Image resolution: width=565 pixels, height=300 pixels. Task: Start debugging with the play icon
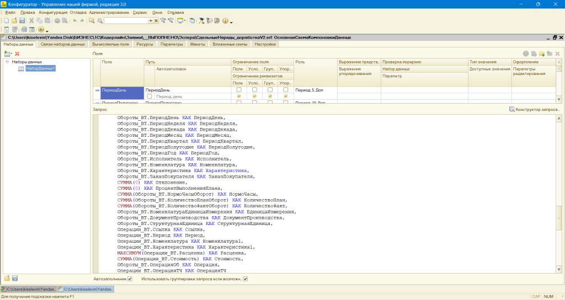[41, 30]
